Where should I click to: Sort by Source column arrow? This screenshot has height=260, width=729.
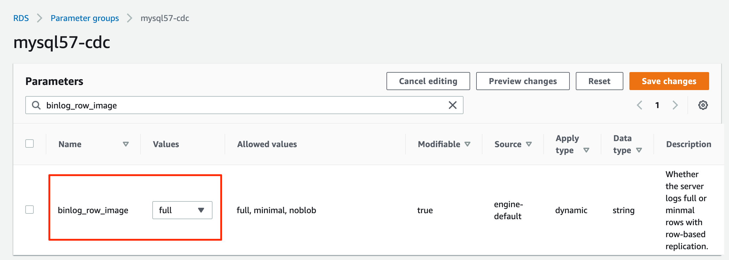[x=529, y=144]
